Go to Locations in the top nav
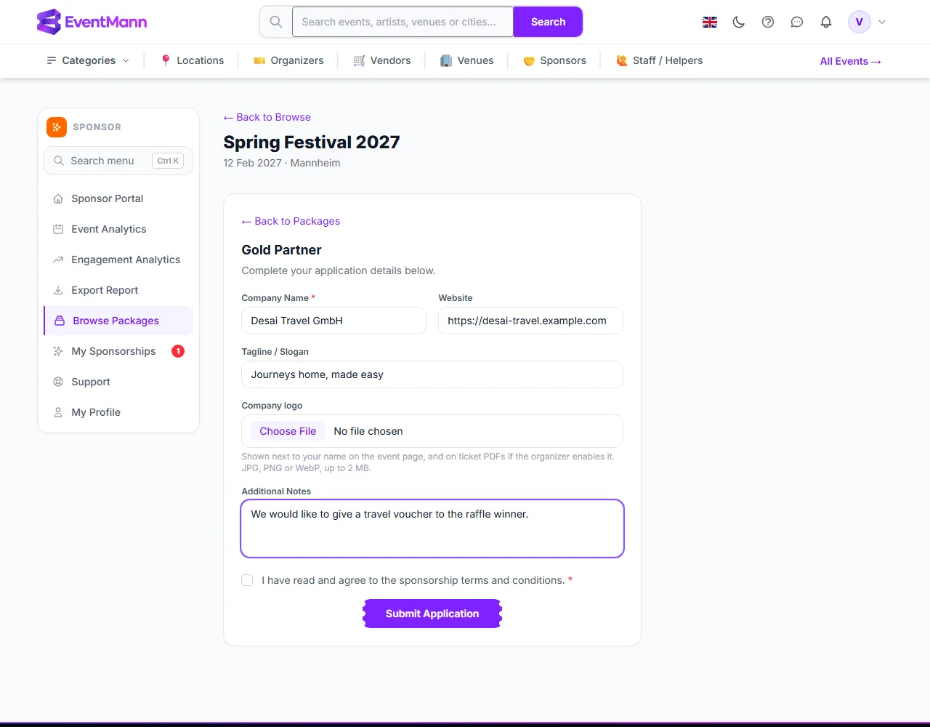 [193, 60]
